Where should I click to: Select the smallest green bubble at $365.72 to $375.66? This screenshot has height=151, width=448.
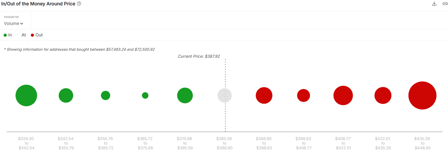click(145, 96)
